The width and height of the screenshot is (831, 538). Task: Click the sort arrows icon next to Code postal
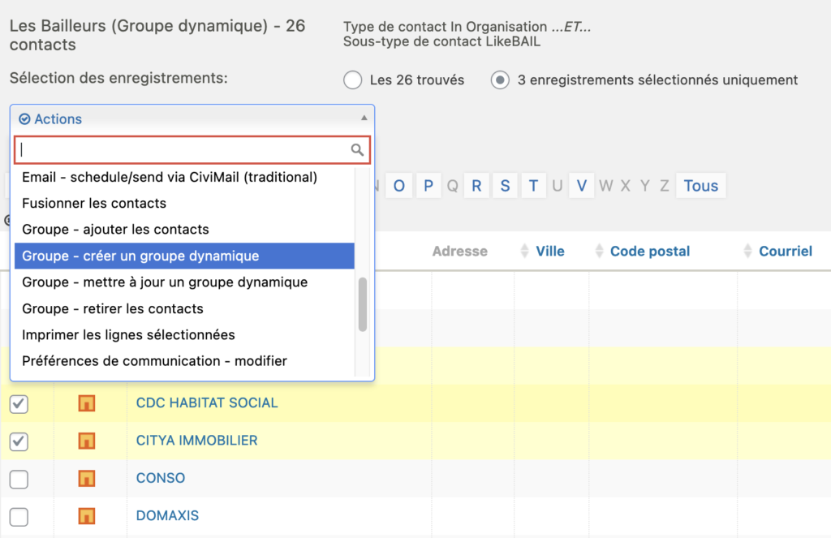pyautogui.click(x=599, y=251)
